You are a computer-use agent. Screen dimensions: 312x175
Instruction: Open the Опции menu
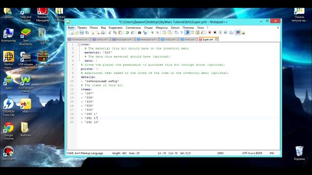(x=148, y=28)
